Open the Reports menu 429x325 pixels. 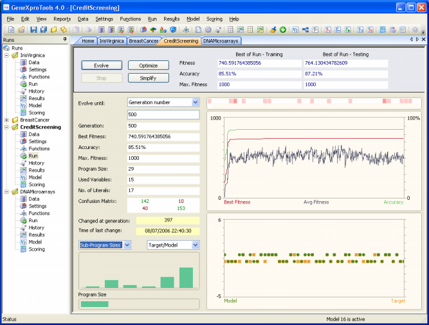(x=62, y=19)
